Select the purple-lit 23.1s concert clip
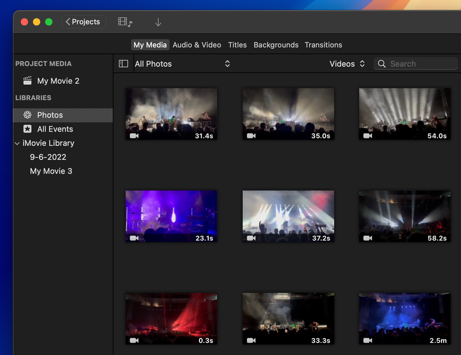Viewport: 461px width, 355px height. (171, 216)
